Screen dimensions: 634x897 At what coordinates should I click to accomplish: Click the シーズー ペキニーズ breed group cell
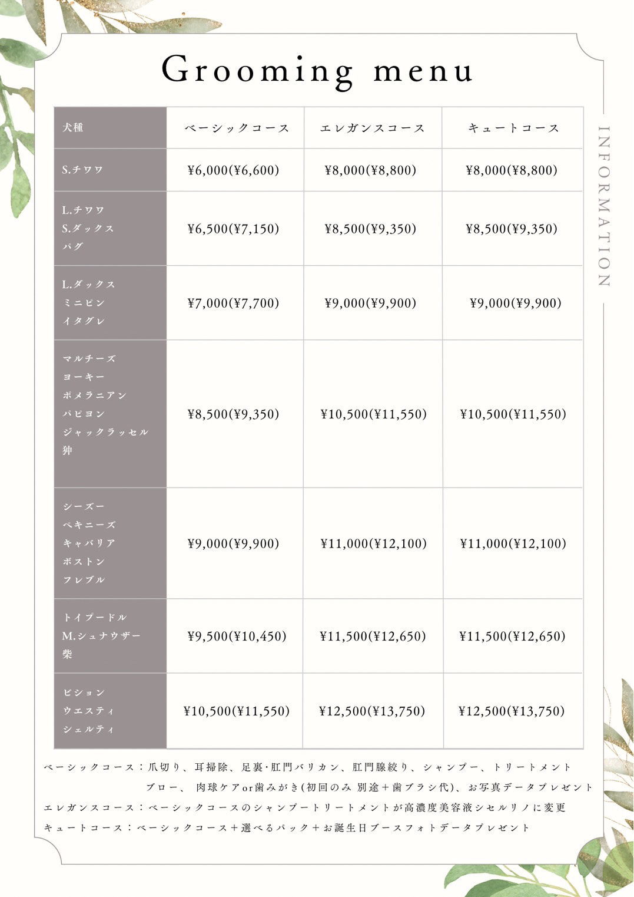(x=110, y=543)
